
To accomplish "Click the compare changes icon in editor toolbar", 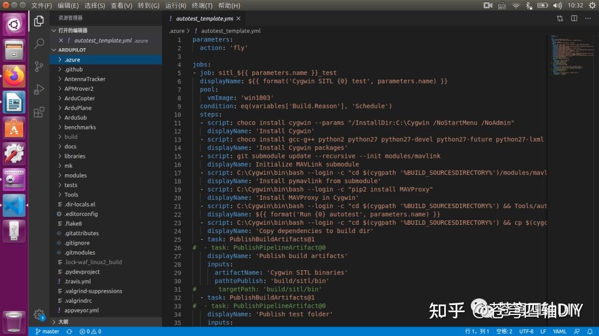I will (x=560, y=18).
